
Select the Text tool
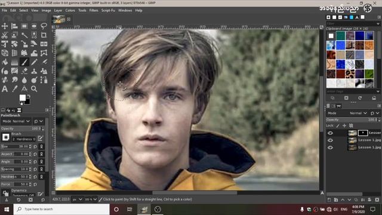(x=5, y=89)
